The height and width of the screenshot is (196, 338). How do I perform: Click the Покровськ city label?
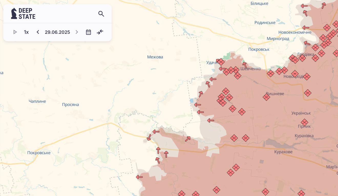[259, 49]
